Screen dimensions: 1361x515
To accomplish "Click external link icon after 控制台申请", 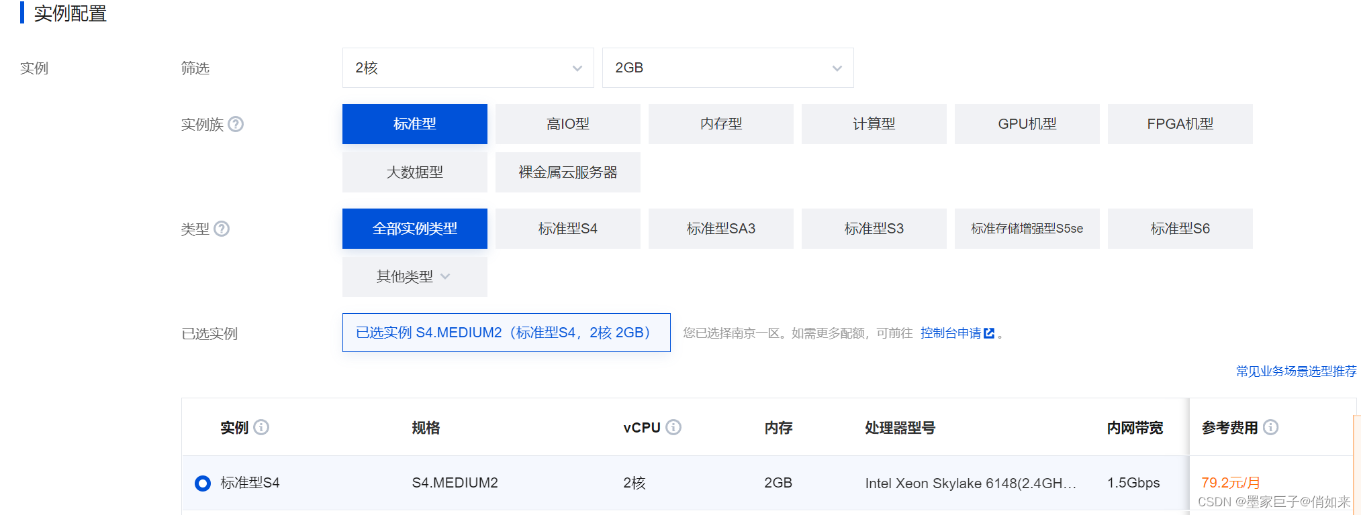I will [x=989, y=333].
